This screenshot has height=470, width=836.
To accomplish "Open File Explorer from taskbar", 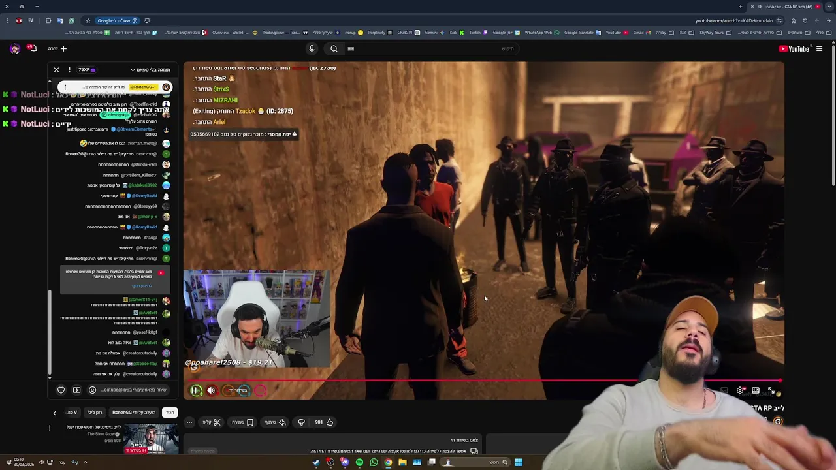I will click(402, 462).
